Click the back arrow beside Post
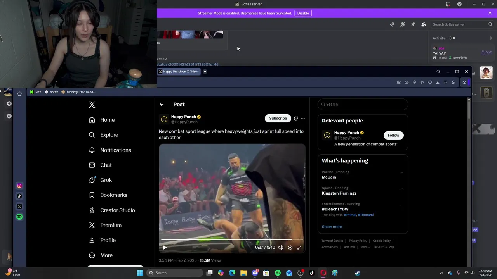The image size is (497, 279). (162, 104)
